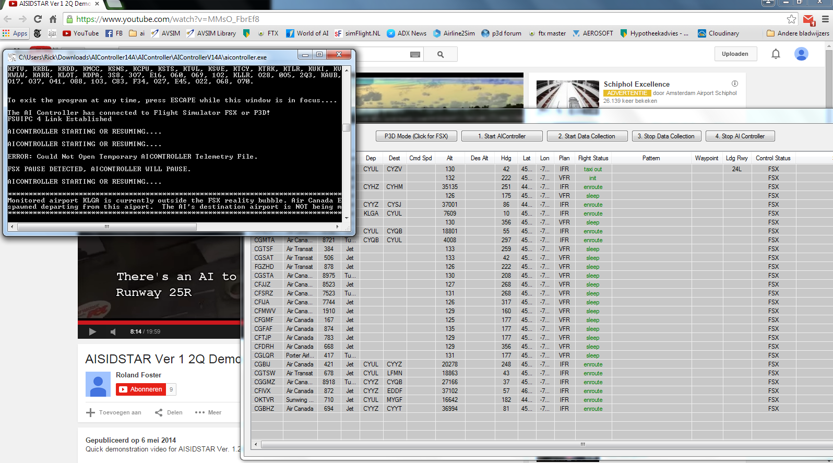
Task: Open the simFlight.NL bookmark
Action: (358, 33)
